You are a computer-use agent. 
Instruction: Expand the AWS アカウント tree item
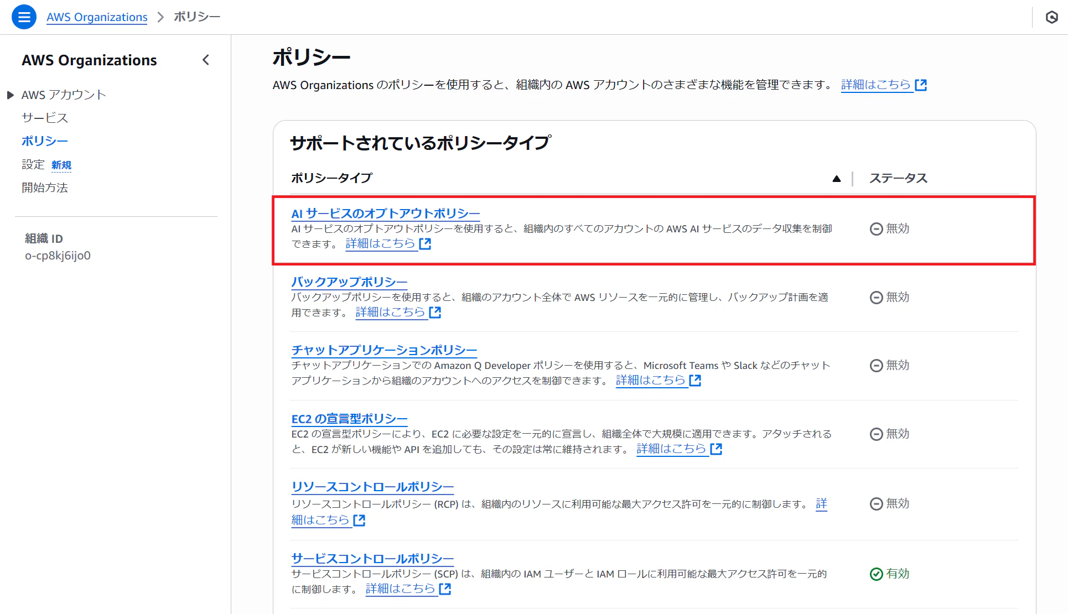click(10, 95)
